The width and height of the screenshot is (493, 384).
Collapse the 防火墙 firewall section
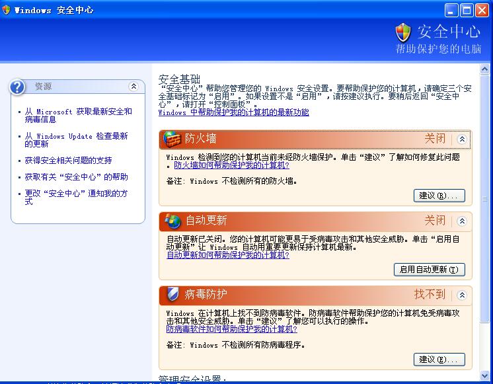(462, 139)
